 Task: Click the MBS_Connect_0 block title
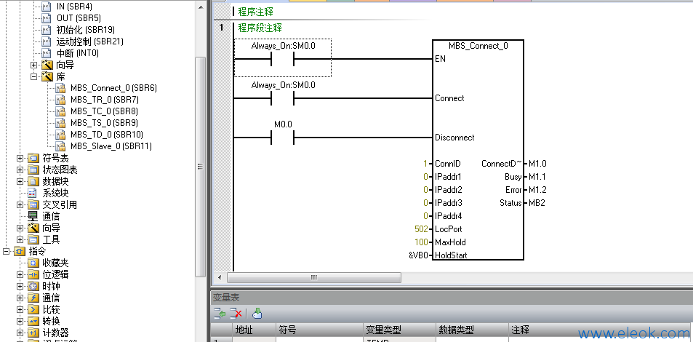478,46
